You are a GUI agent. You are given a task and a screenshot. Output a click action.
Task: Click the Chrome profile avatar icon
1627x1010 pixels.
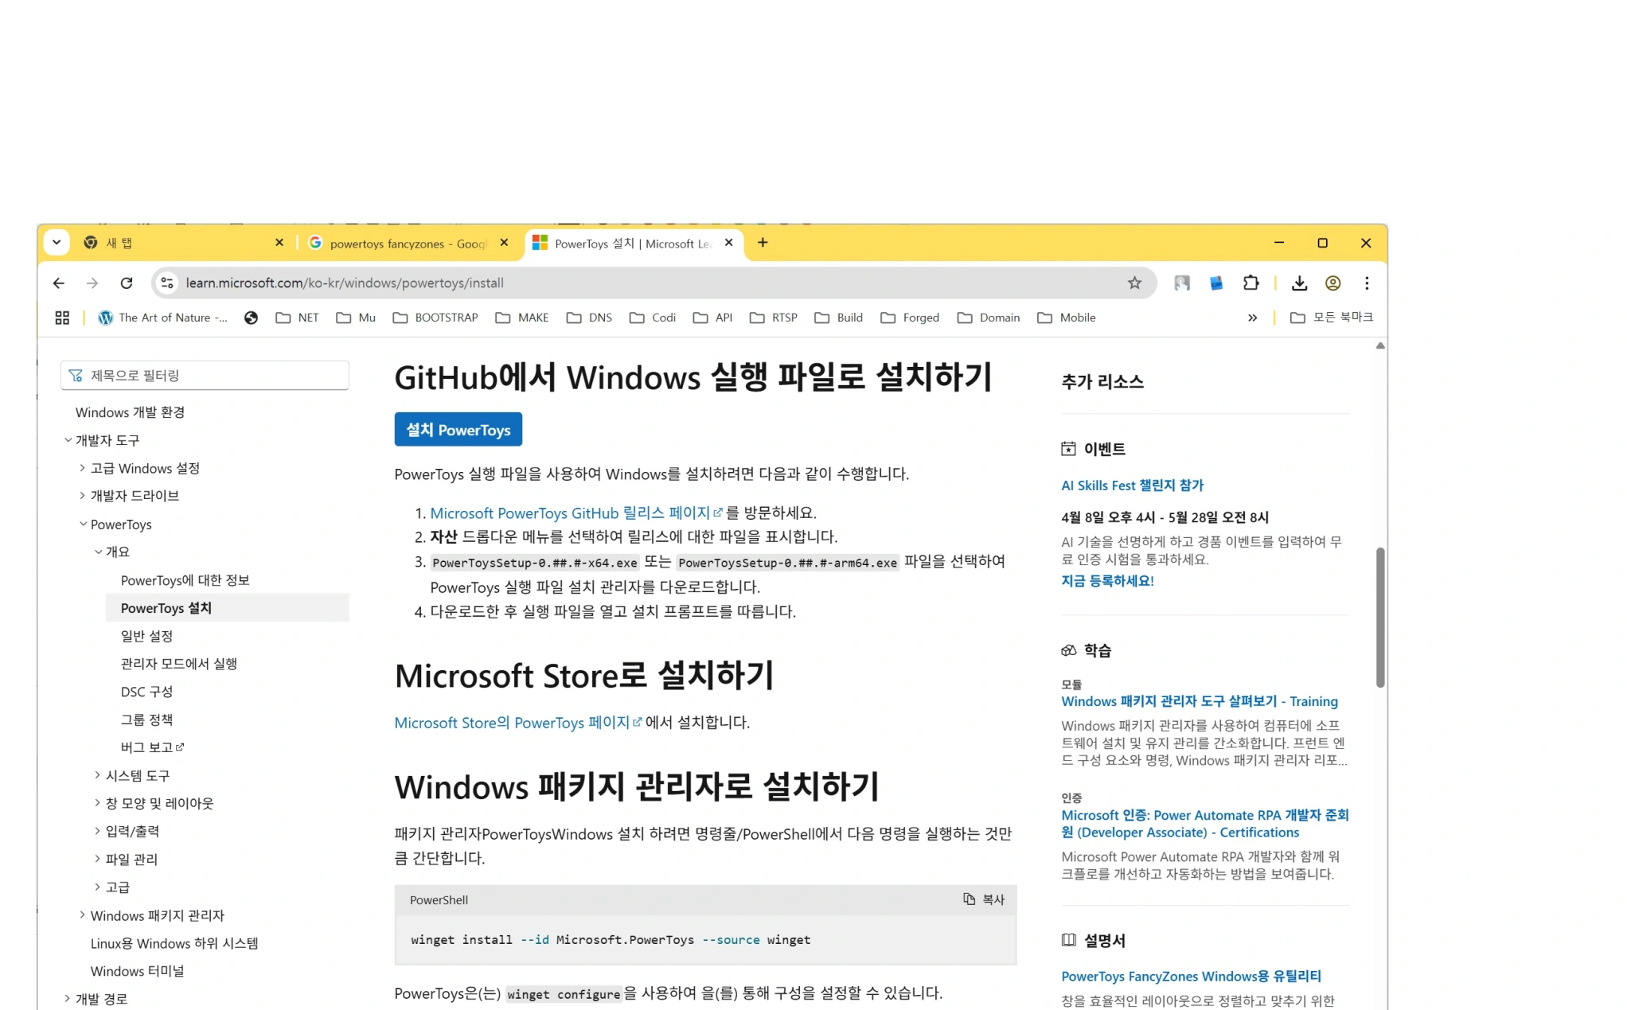tap(1332, 283)
